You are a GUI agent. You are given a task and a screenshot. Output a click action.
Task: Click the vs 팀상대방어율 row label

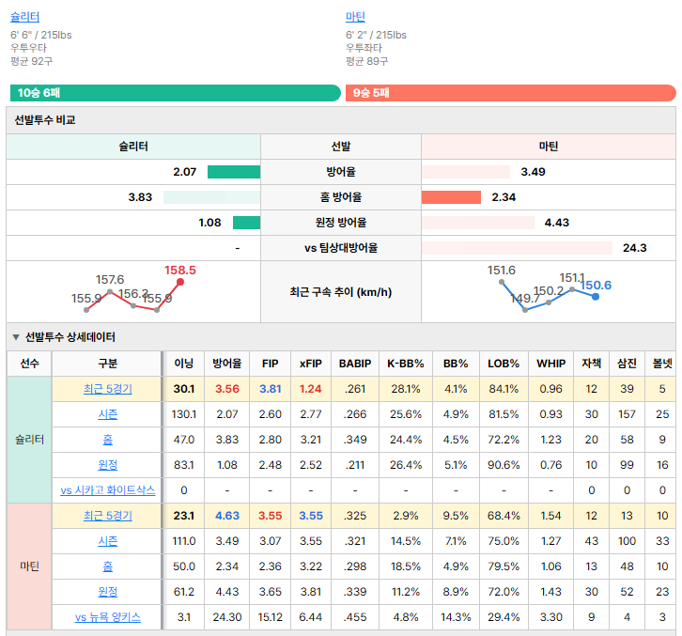341,248
